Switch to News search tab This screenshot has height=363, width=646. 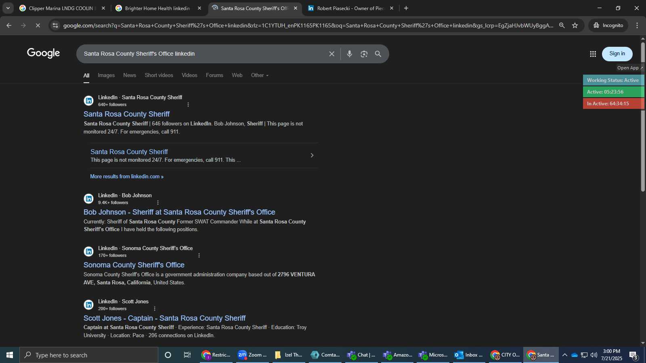point(130,75)
